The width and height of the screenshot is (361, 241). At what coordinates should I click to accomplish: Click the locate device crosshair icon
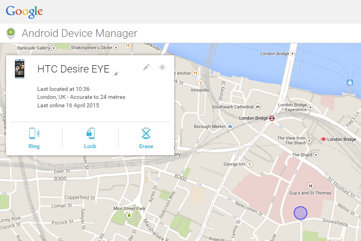point(162,67)
